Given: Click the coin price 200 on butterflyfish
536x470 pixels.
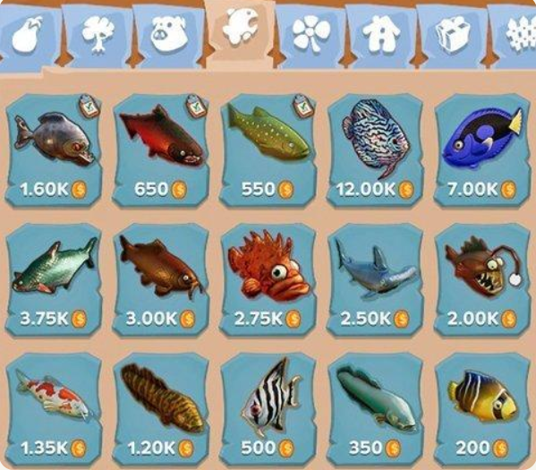Looking at the screenshot, I should pos(482,448).
